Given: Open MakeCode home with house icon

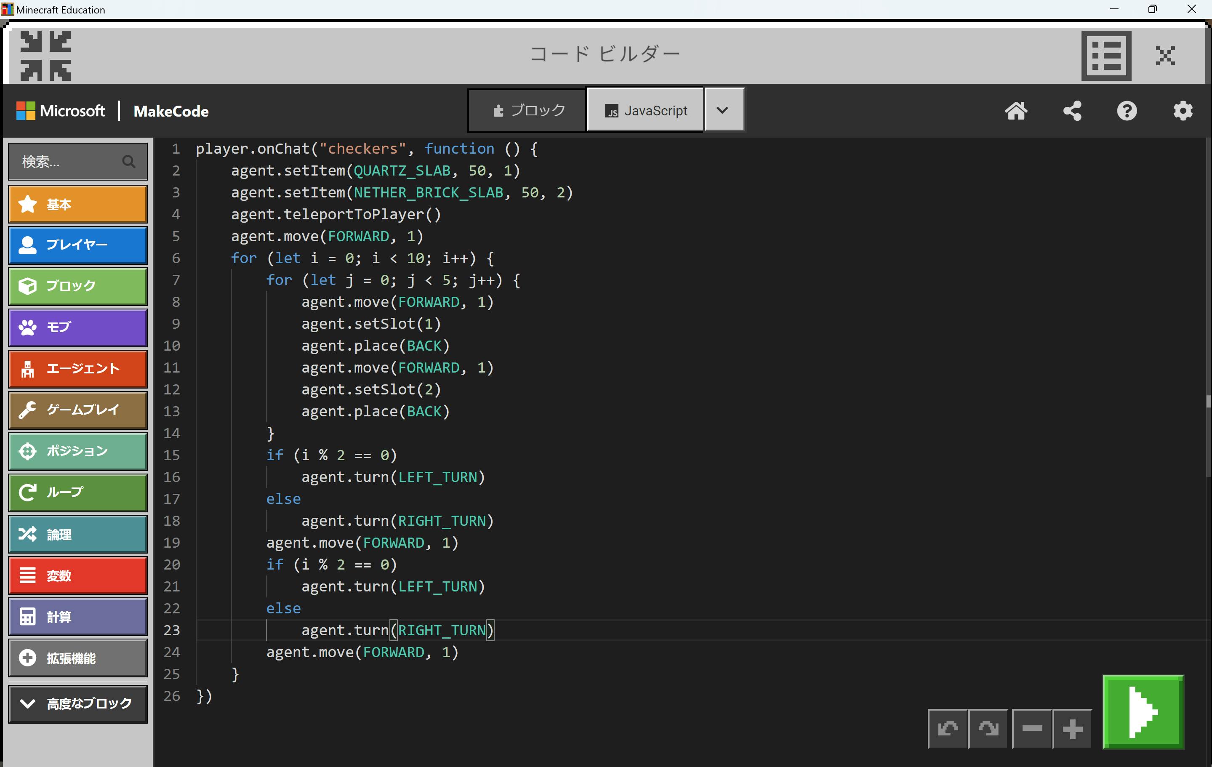Looking at the screenshot, I should (x=1016, y=111).
